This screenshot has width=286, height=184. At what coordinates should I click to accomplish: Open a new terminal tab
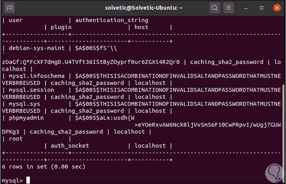(x=10, y=7)
